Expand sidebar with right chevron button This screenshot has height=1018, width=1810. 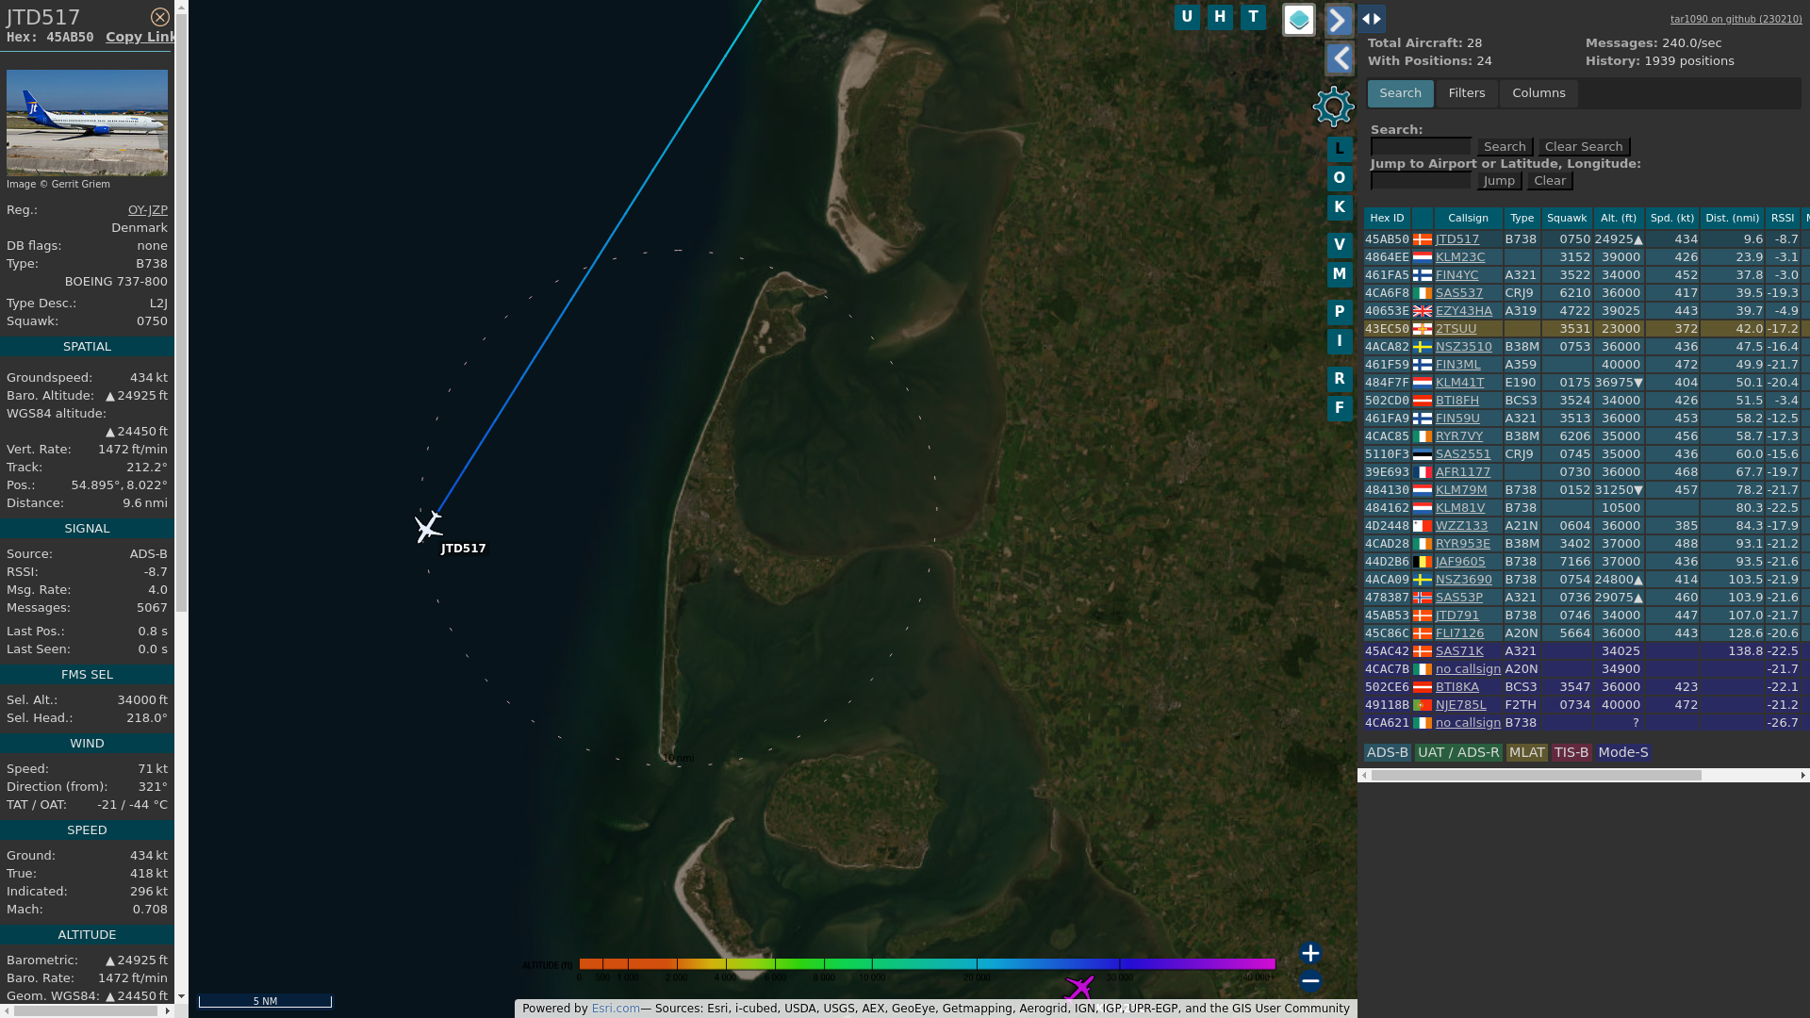1339,20
